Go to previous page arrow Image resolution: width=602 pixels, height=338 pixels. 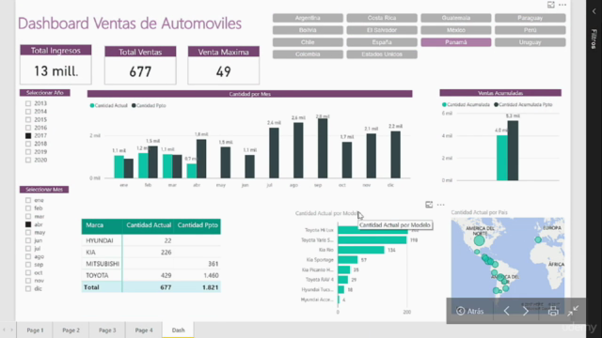pyautogui.click(x=506, y=311)
